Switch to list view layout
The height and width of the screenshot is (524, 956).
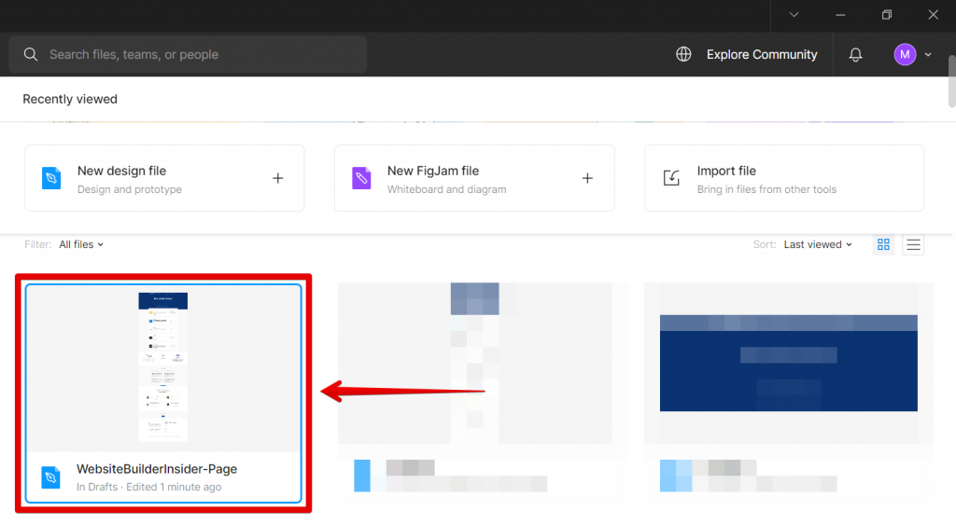click(x=914, y=244)
